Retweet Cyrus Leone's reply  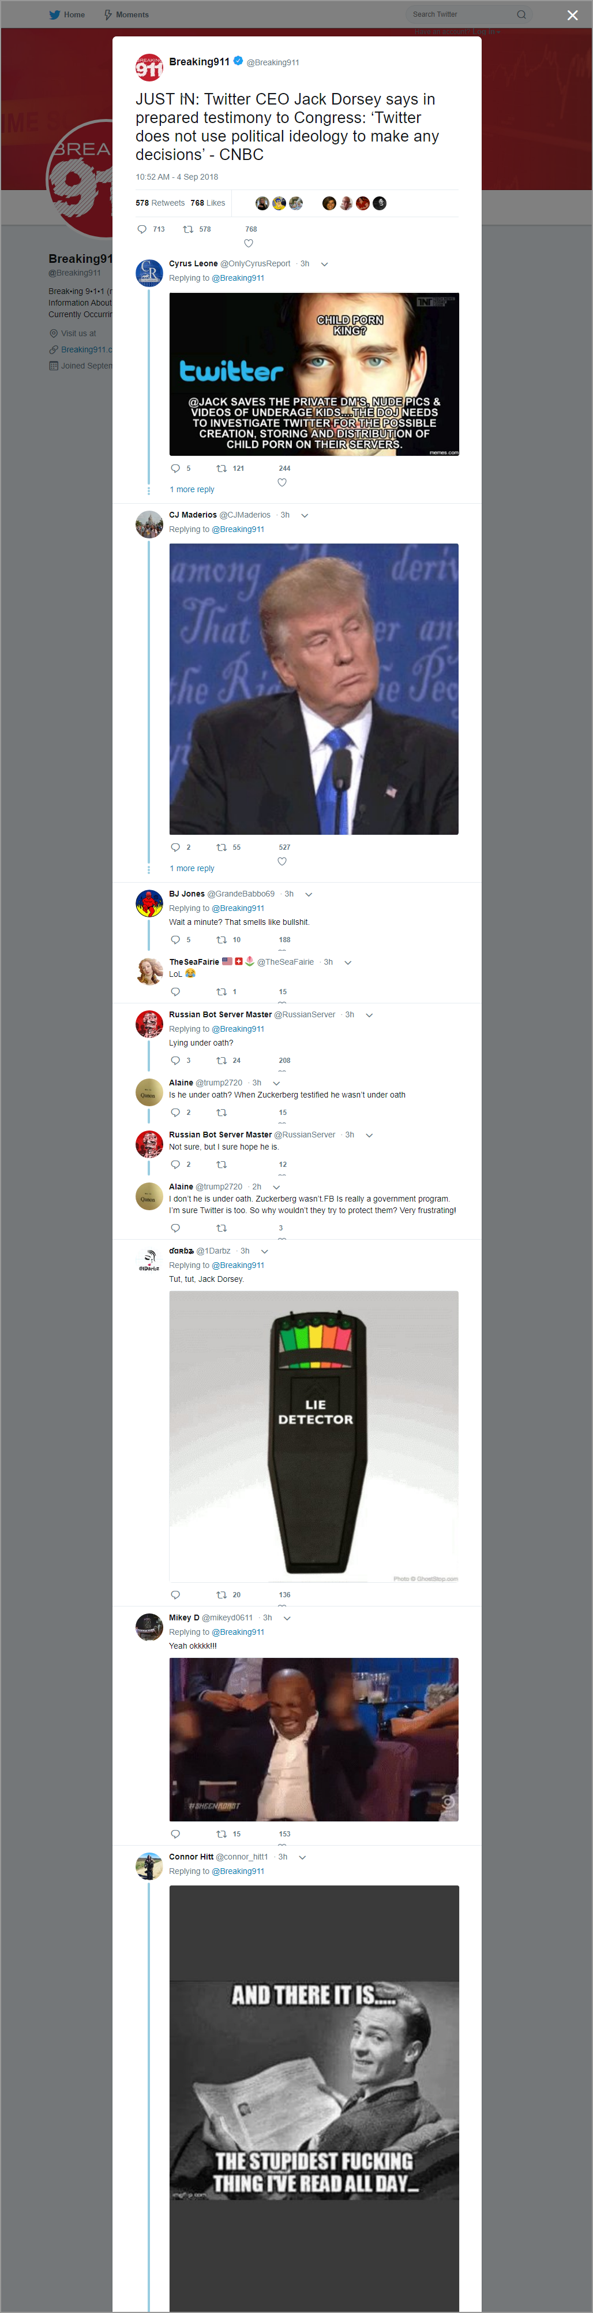click(x=222, y=468)
